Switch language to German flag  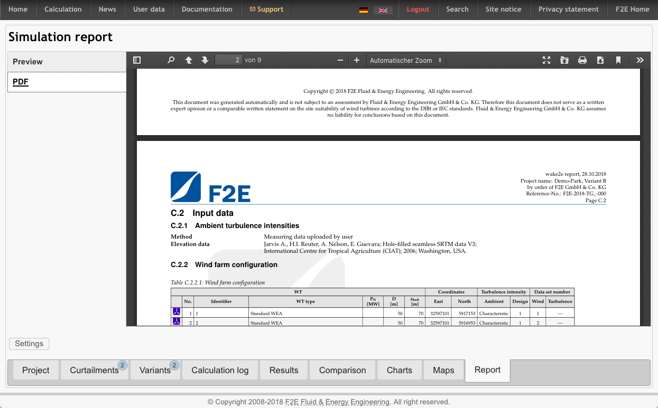pos(363,9)
